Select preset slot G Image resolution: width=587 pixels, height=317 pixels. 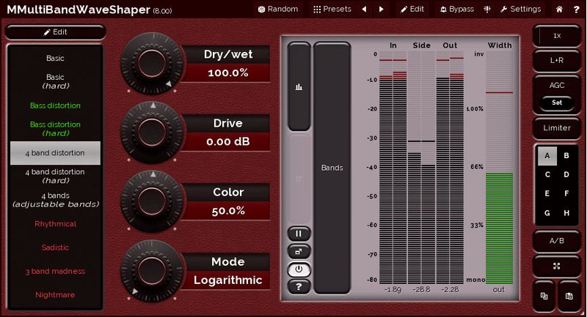pos(547,213)
